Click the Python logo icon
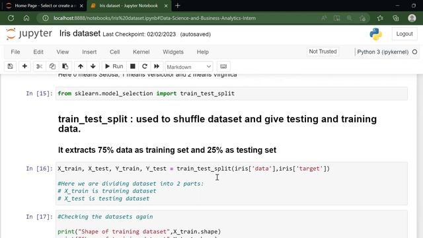The image size is (423, 238). tap(375, 34)
